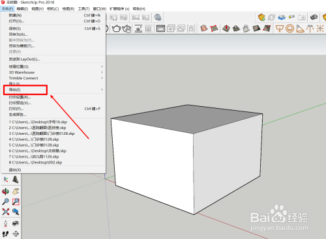The height and width of the screenshot is (239, 326).
Task: Choose 打印预览(V)... menu entry
Action: click(54, 103)
